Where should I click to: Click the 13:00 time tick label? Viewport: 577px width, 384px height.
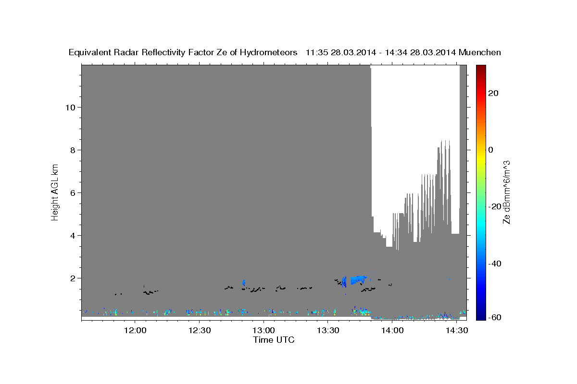[264, 331]
